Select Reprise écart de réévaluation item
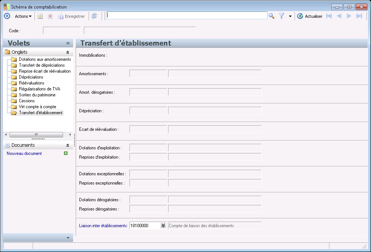Image resolution: width=371 pixels, height=252 pixels. pyautogui.click(x=45, y=71)
